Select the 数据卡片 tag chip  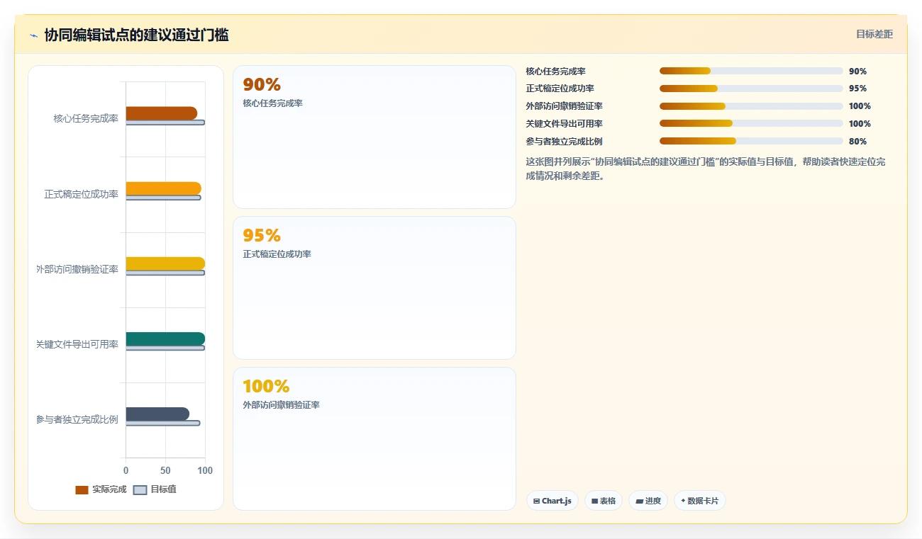700,501
